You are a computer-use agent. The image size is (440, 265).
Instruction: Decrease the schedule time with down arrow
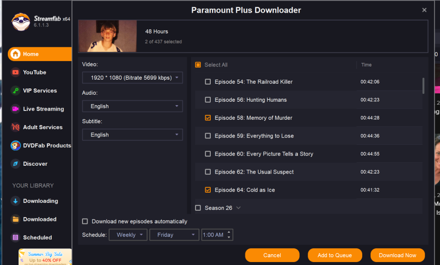[x=229, y=238]
